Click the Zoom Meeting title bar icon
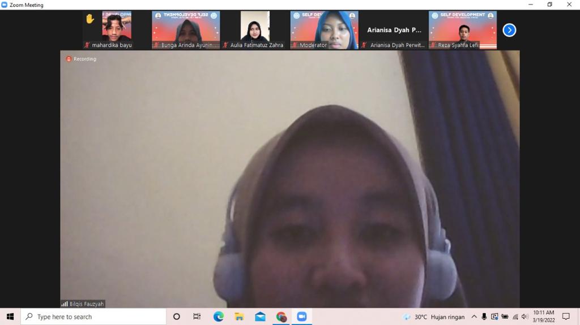The image size is (580, 325). (5, 5)
